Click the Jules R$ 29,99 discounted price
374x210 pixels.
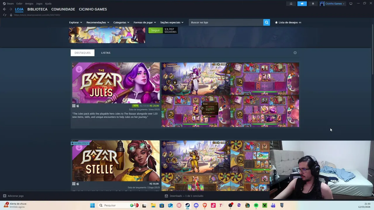[x=154, y=106]
